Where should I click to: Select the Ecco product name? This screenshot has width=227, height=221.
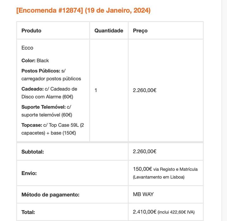coord(27,48)
